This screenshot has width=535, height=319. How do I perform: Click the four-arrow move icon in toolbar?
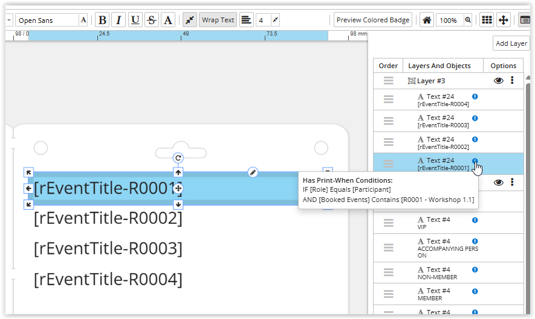(x=503, y=20)
